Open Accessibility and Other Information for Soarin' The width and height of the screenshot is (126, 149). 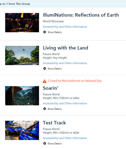(65, 103)
